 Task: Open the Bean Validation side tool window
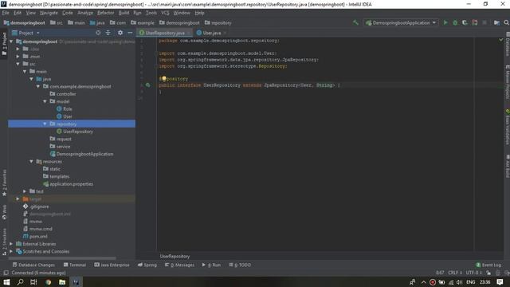click(507, 128)
